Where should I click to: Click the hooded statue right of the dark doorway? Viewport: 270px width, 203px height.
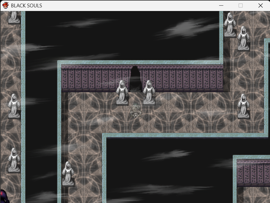[x=149, y=92]
